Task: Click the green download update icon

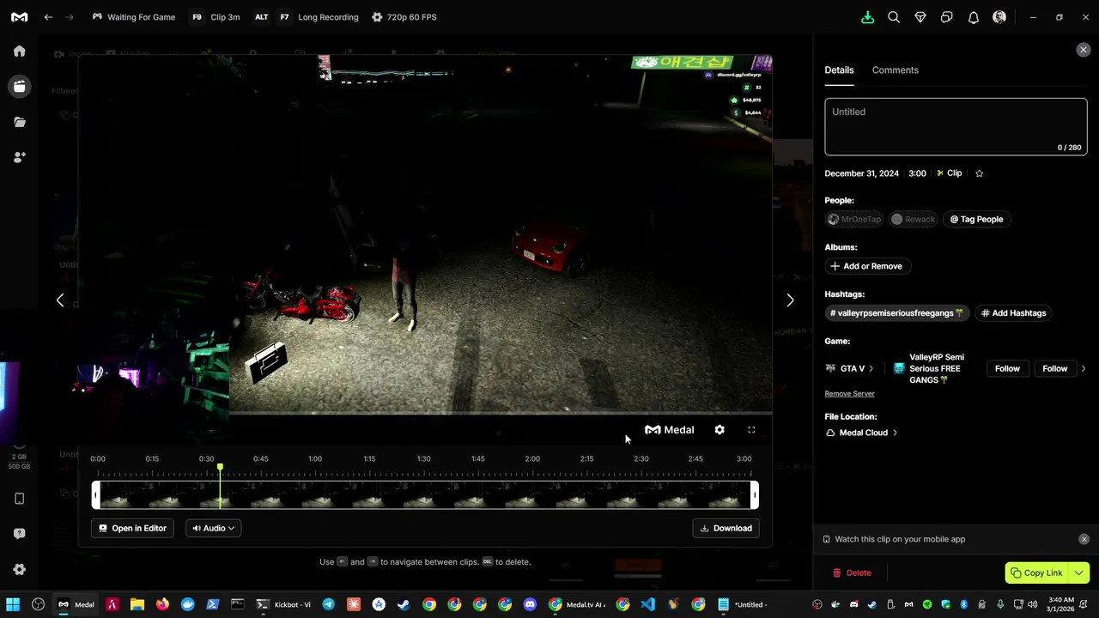Action: pyautogui.click(x=867, y=17)
